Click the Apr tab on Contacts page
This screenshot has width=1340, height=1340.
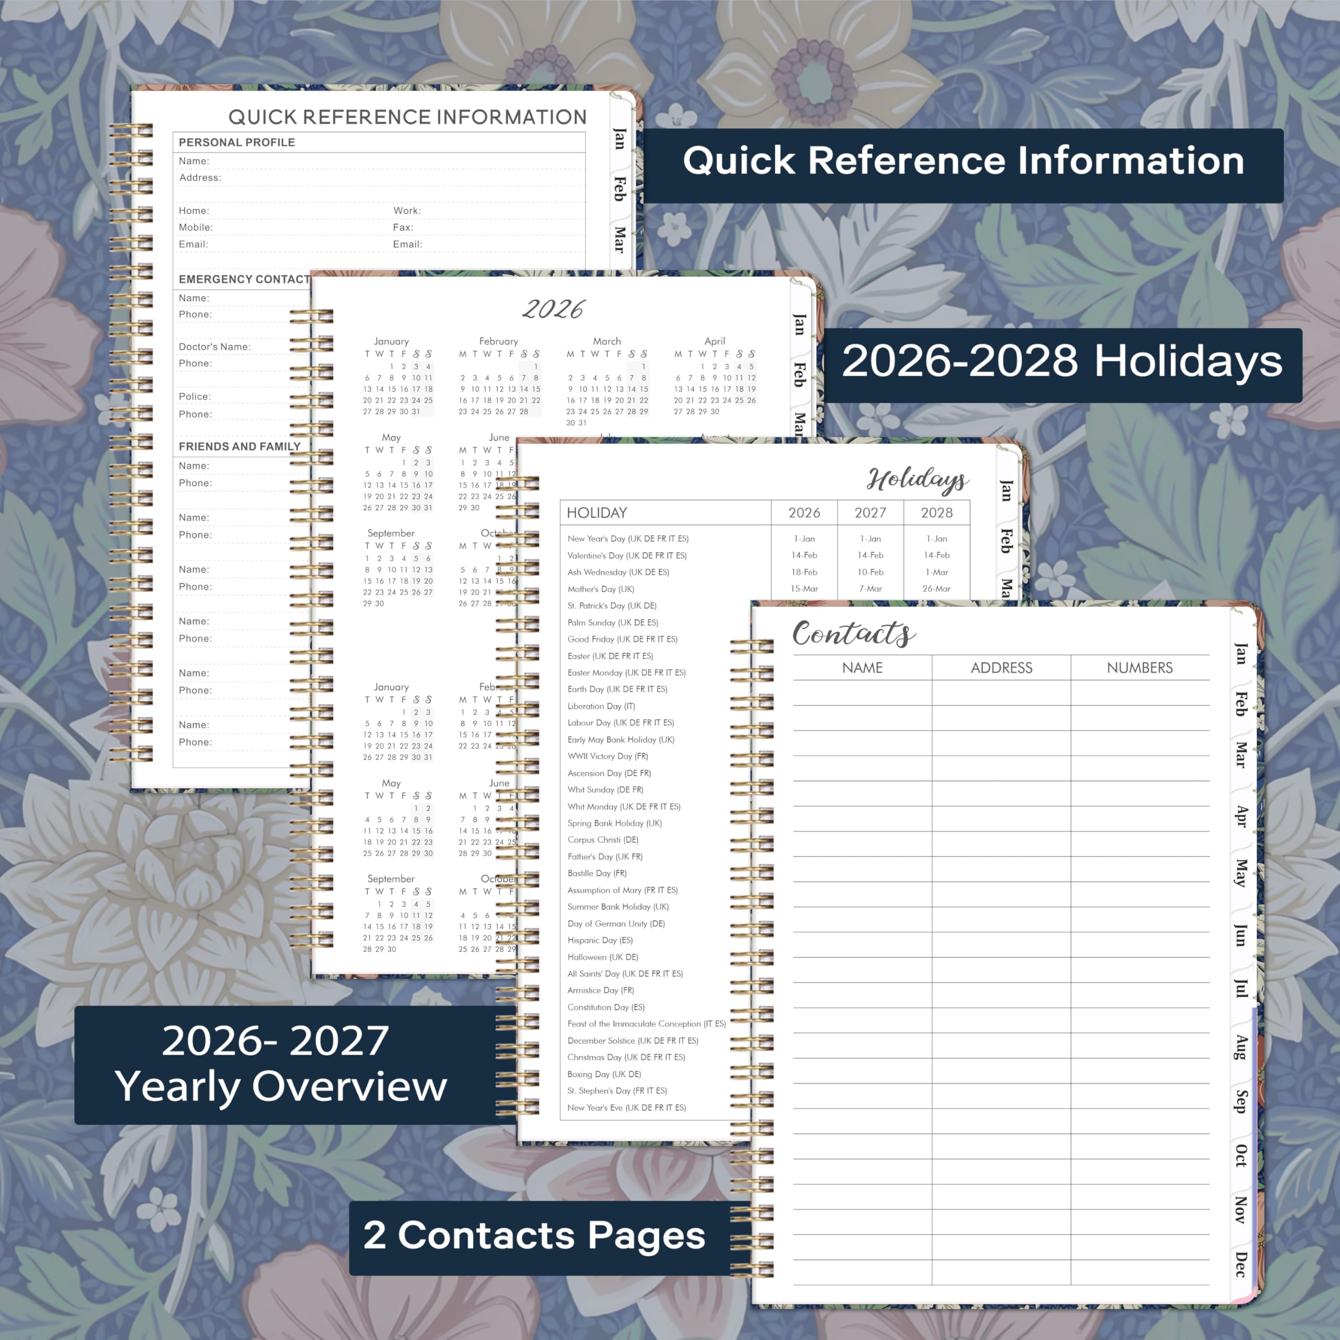[x=1241, y=817]
